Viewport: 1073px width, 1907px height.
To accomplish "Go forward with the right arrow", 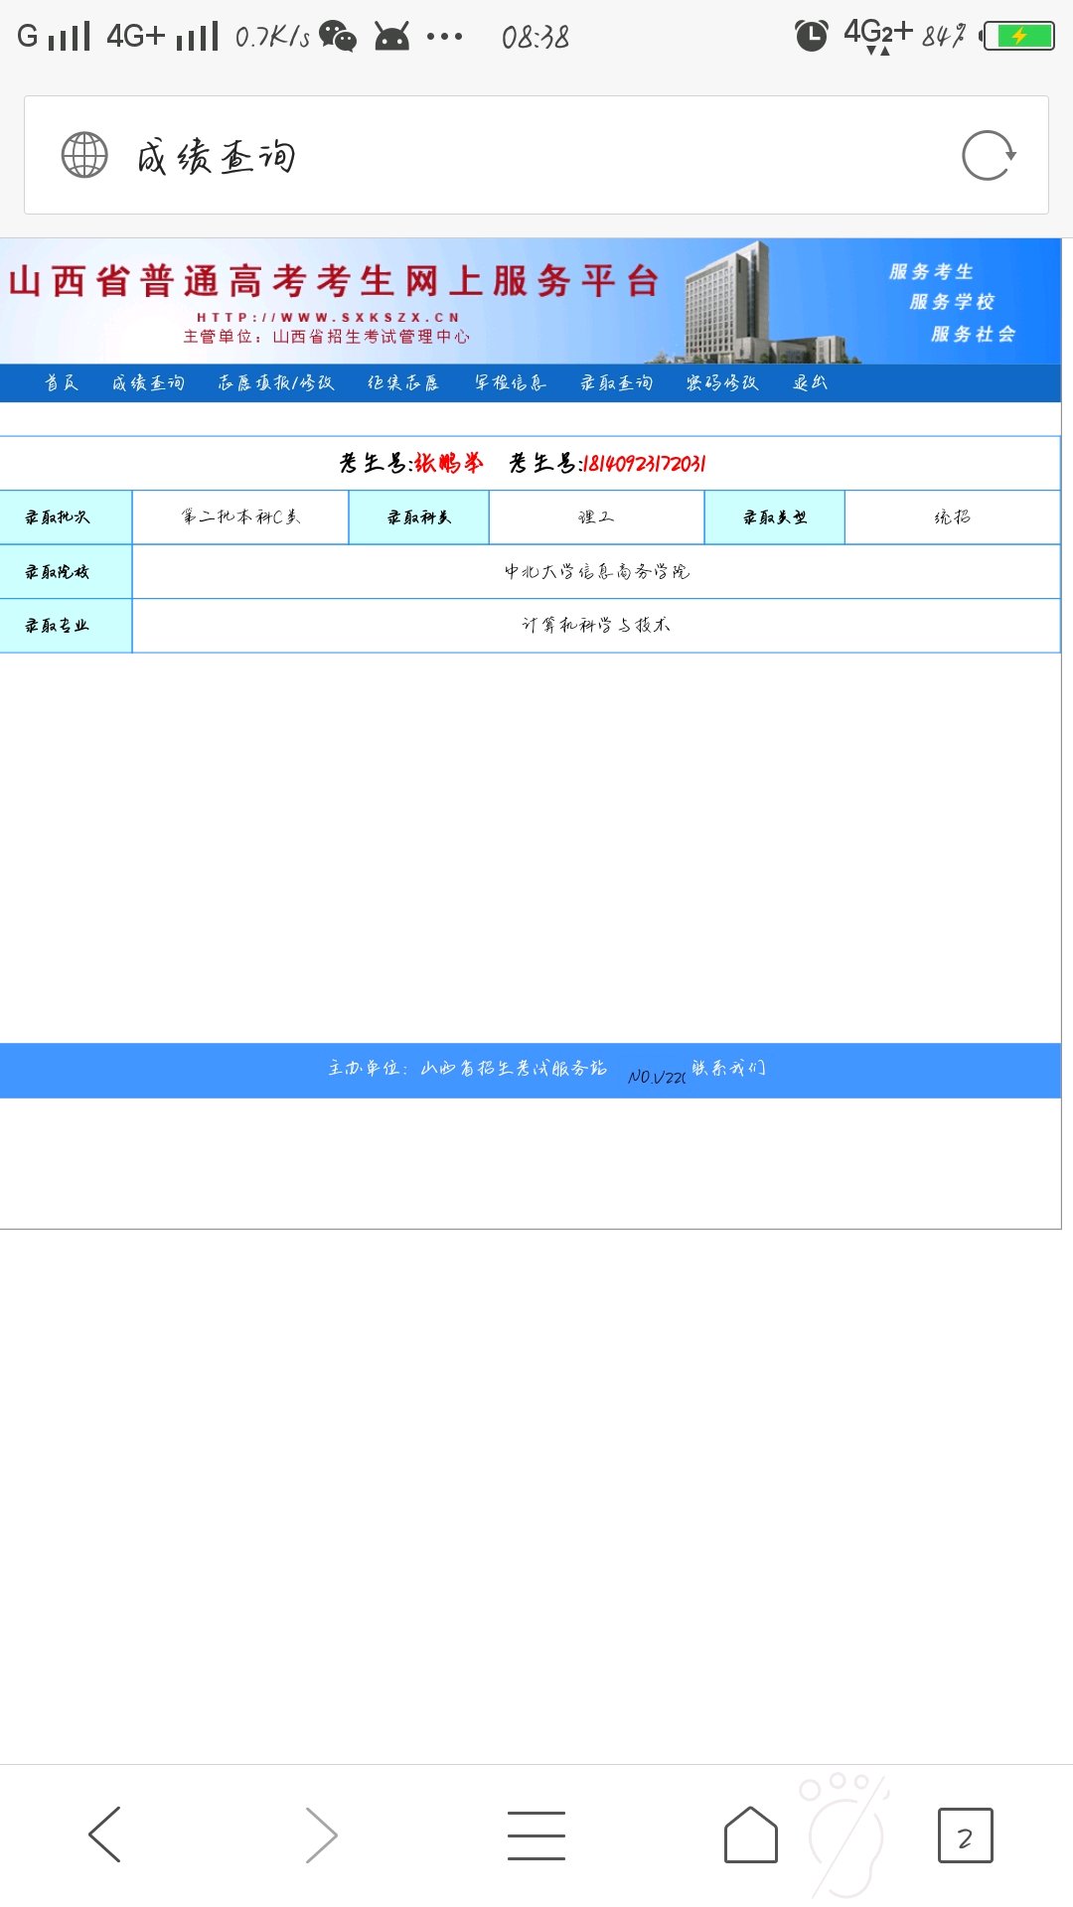I will 321,1834.
